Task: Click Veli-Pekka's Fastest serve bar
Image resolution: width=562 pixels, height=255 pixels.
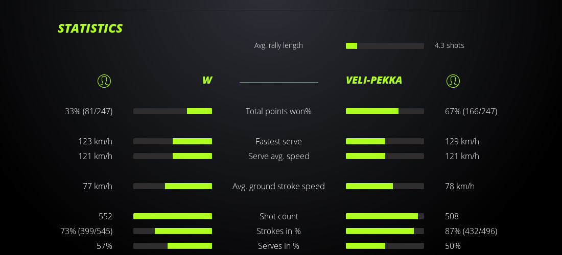Action: (385, 141)
